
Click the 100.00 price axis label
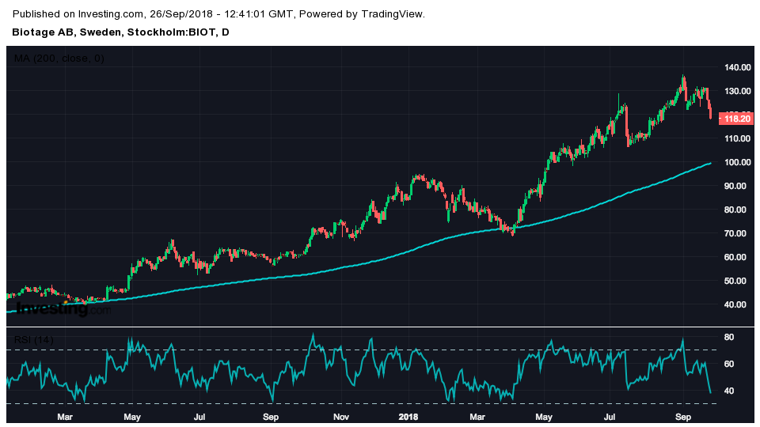click(738, 162)
